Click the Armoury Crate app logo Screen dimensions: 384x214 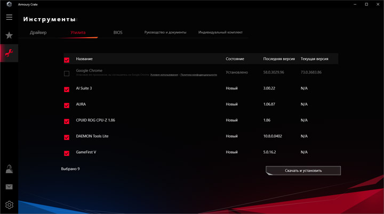pos(9,4)
